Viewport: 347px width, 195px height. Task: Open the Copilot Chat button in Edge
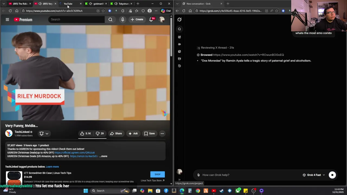pos(166,11)
